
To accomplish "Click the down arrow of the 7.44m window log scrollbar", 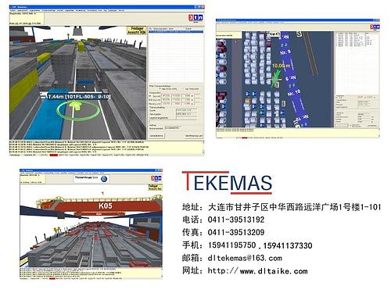I will click(x=203, y=152).
